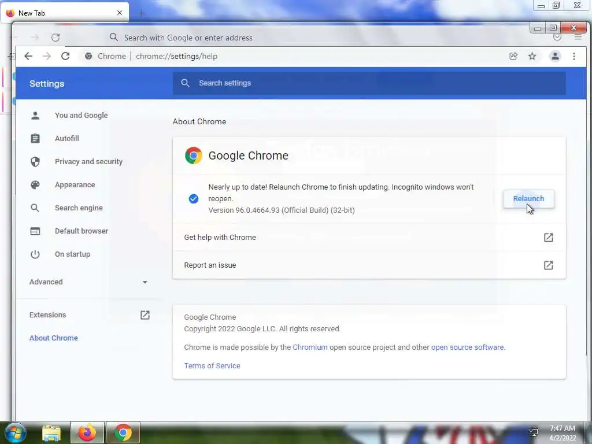
Task: Open Appearance settings
Action: (75, 184)
